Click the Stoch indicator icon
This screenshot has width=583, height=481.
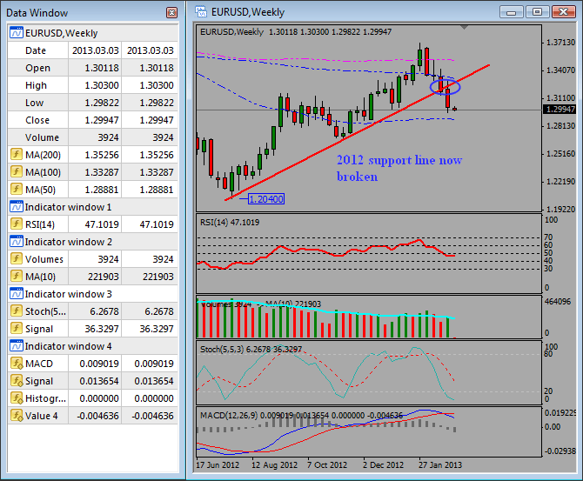[x=16, y=311]
